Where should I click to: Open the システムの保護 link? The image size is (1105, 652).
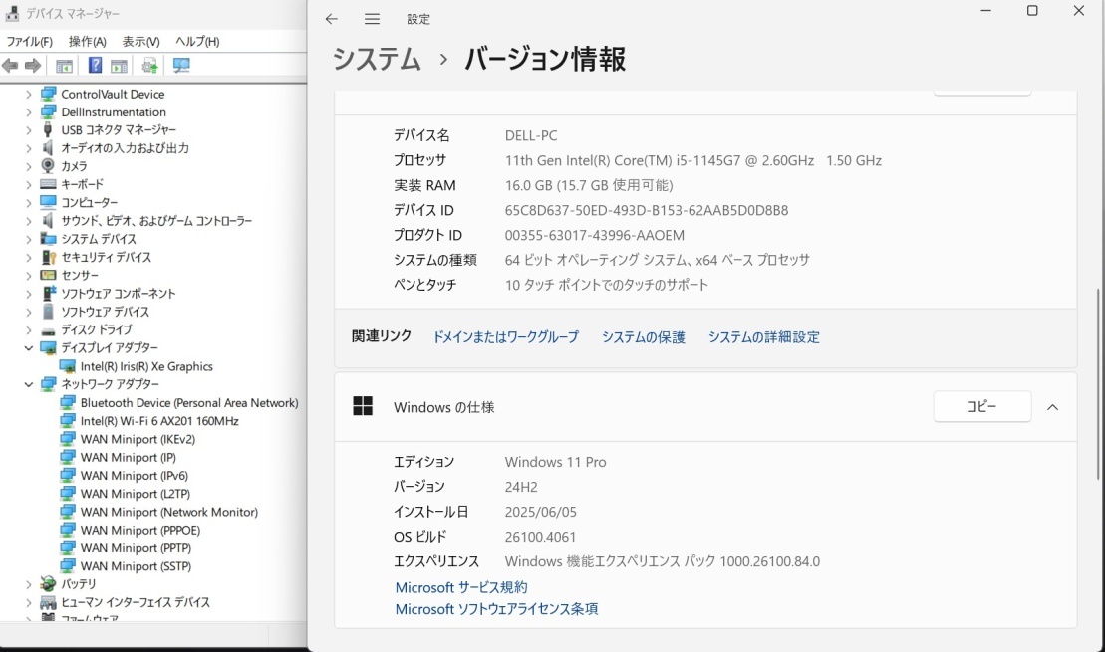[x=644, y=337]
